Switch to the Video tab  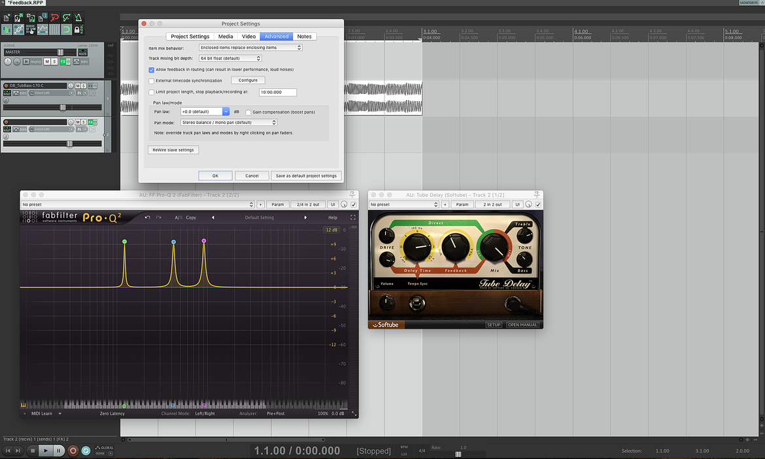click(x=249, y=37)
